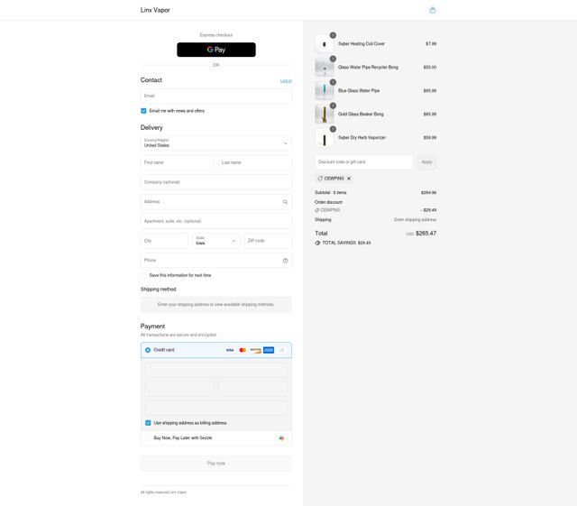Focus the Email contact field
This screenshot has height=506, width=577.
(216, 96)
